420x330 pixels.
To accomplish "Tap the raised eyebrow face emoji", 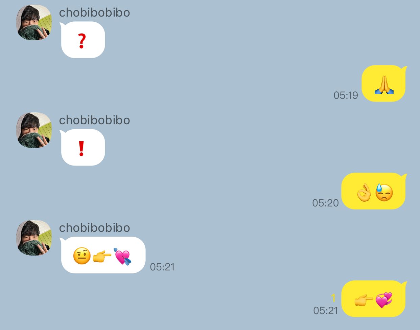I will click(82, 256).
